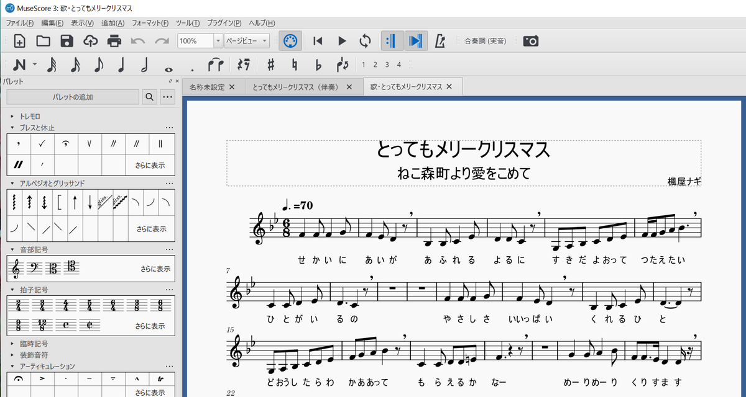This screenshot has height=397, width=746.
Task: Show more in 音部記号 palette
Action: tap(155, 269)
